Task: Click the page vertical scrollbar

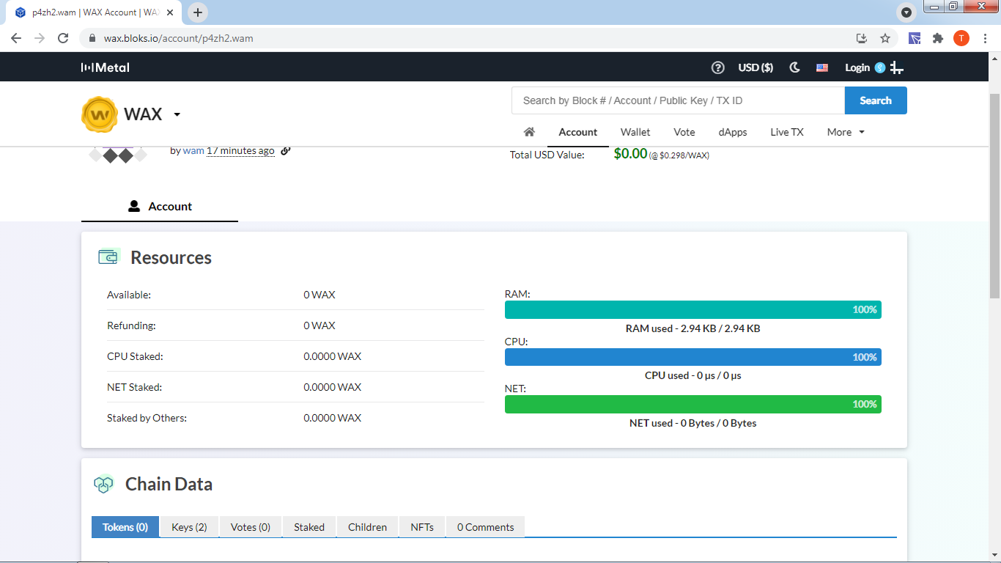Action: coord(995,196)
